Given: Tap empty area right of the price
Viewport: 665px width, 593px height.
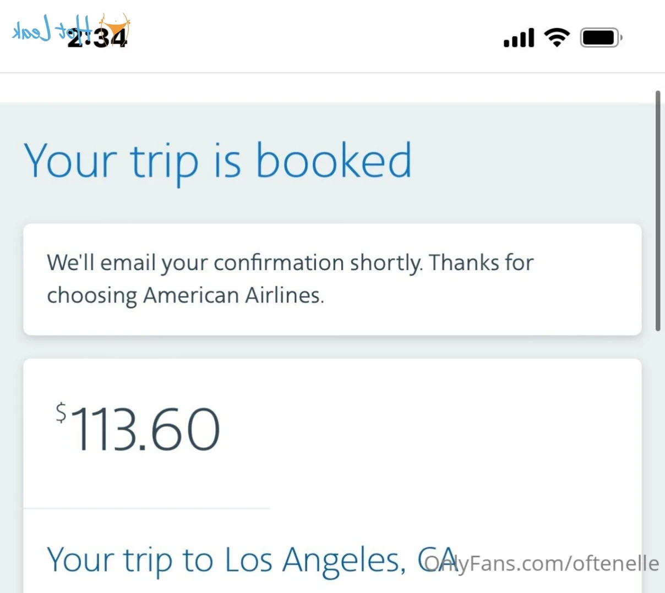Looking at the screenshot, I should click(x=429, y=429).
